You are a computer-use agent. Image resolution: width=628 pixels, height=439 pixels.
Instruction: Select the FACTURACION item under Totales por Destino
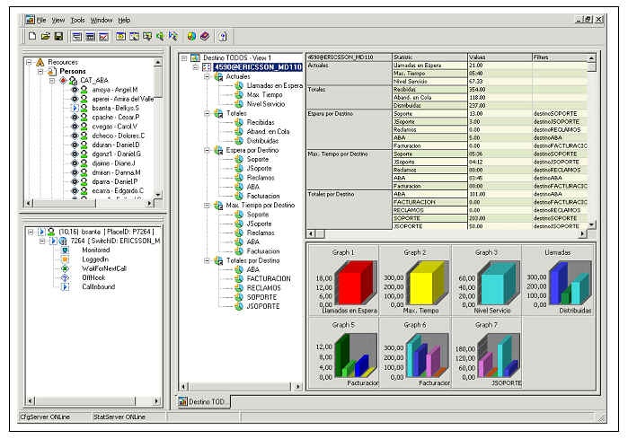coord(269,279)
